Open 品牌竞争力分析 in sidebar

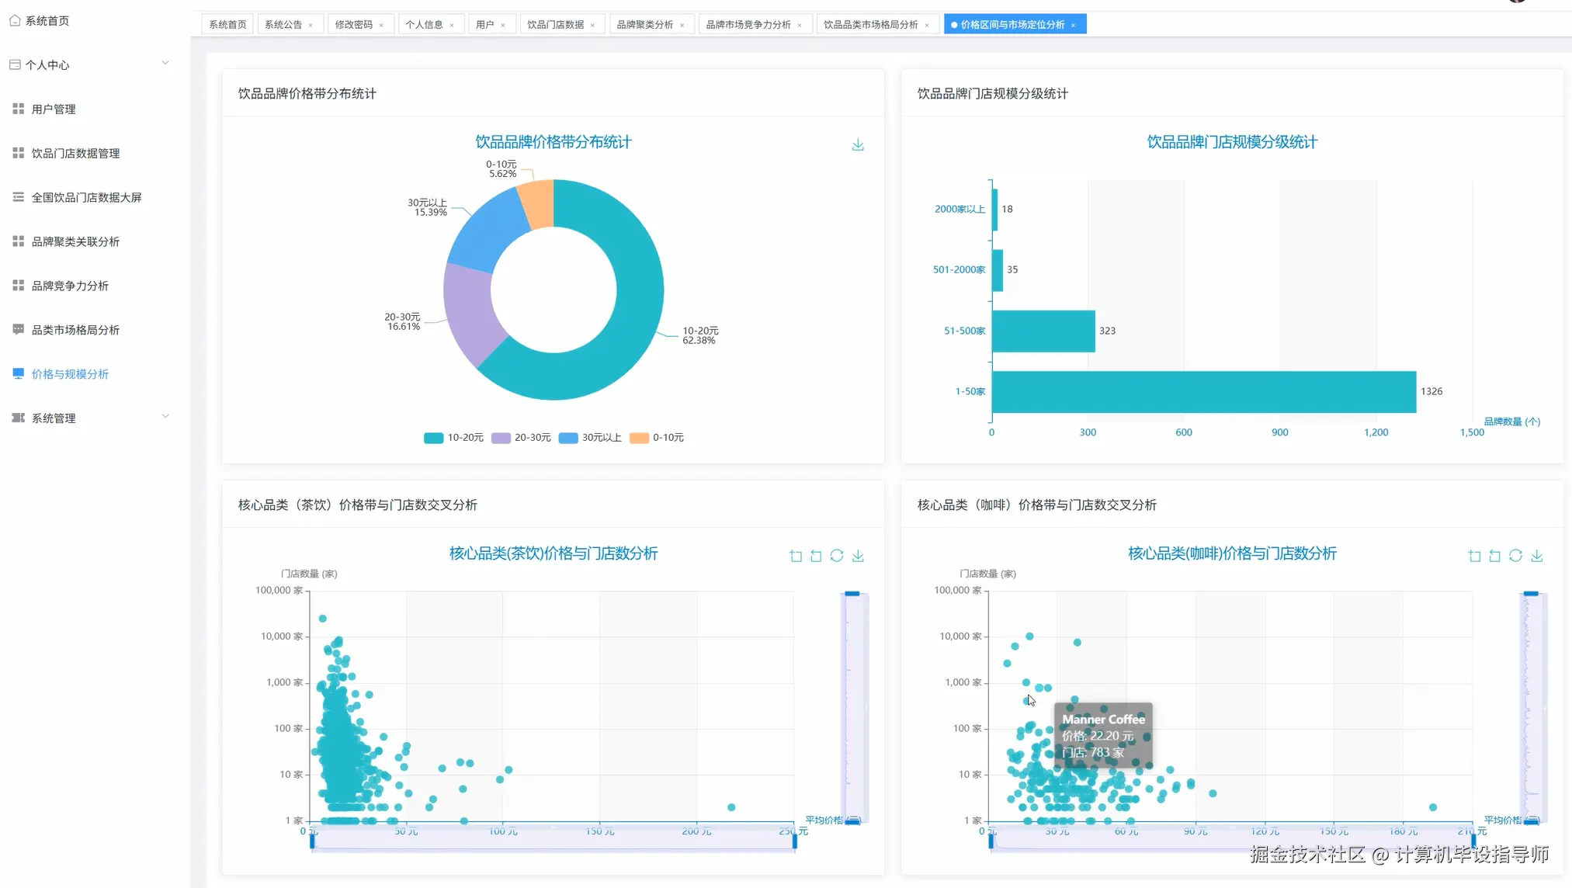(70, 286)
